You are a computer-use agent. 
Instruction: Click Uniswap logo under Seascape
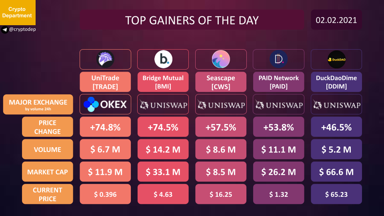pos(221,104)
